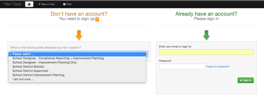Click the question mark icon beside FAQ
The width and height of the screenshot is (264, 97).
64,4
